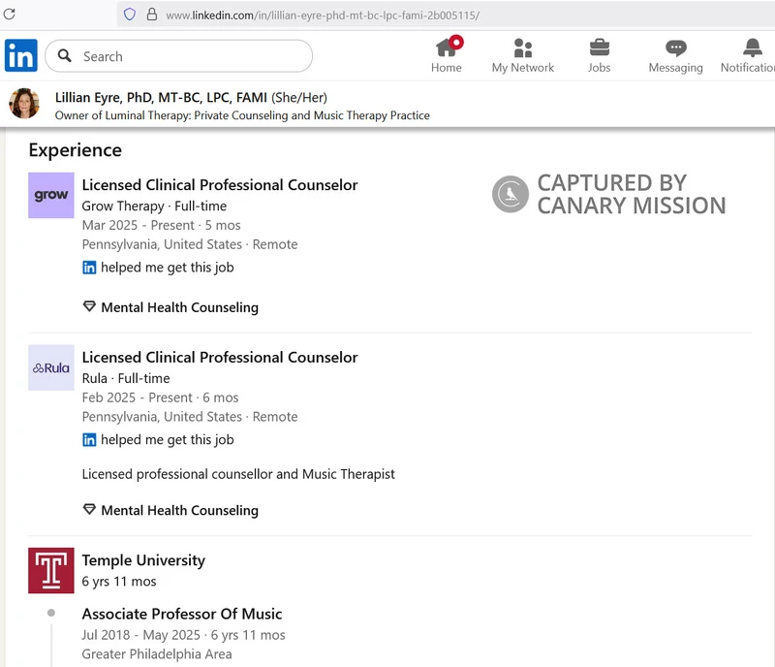Click the Rula company logo
The image size is (775, 667).
(x=51, y=367)
